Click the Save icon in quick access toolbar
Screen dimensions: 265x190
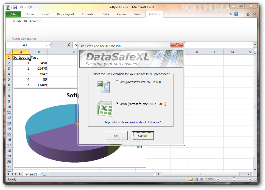pyautogui.click(x=15, y=7)
